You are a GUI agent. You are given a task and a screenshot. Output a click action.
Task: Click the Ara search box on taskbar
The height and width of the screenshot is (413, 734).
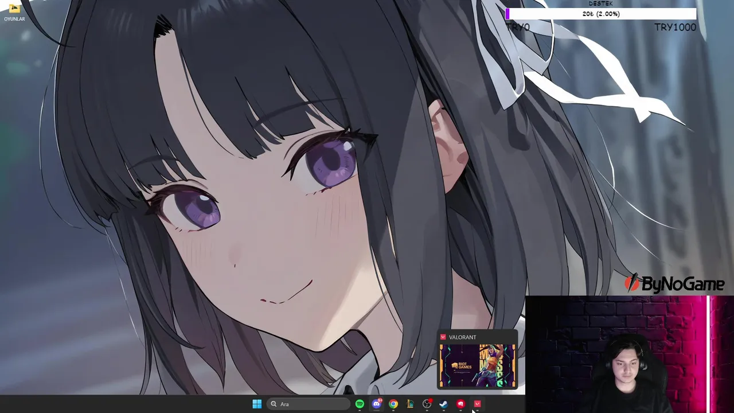(x=309, y=404)
